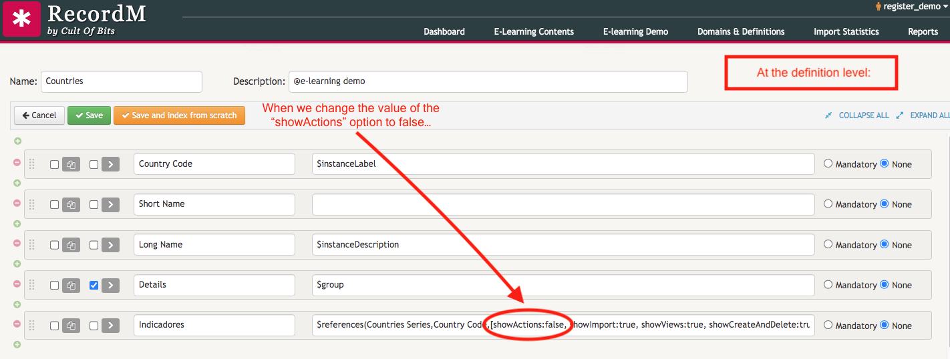This screenshot has height=359, width=950.
Task: Click the COLLAPSE ALL link
Action: click(863, 115)
